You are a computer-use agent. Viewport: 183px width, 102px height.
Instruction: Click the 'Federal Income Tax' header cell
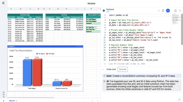77,17
